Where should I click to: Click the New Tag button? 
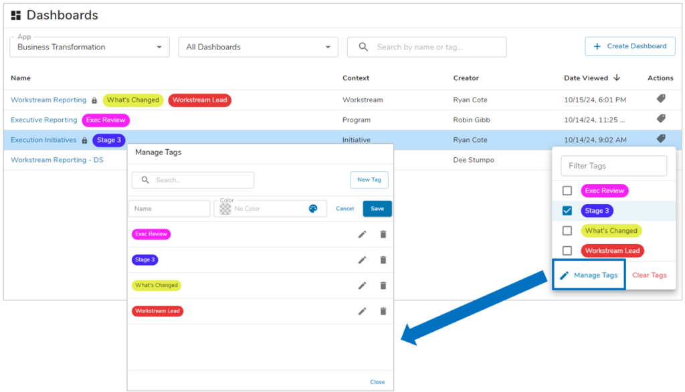pos(369,180)
